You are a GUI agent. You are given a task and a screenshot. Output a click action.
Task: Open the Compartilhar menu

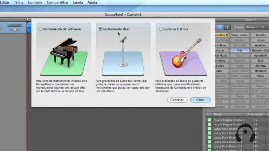point(57,2)
